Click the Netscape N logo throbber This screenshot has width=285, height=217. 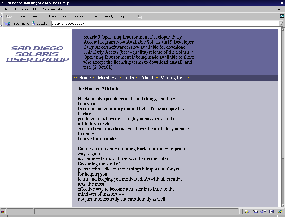click(282, 16)
